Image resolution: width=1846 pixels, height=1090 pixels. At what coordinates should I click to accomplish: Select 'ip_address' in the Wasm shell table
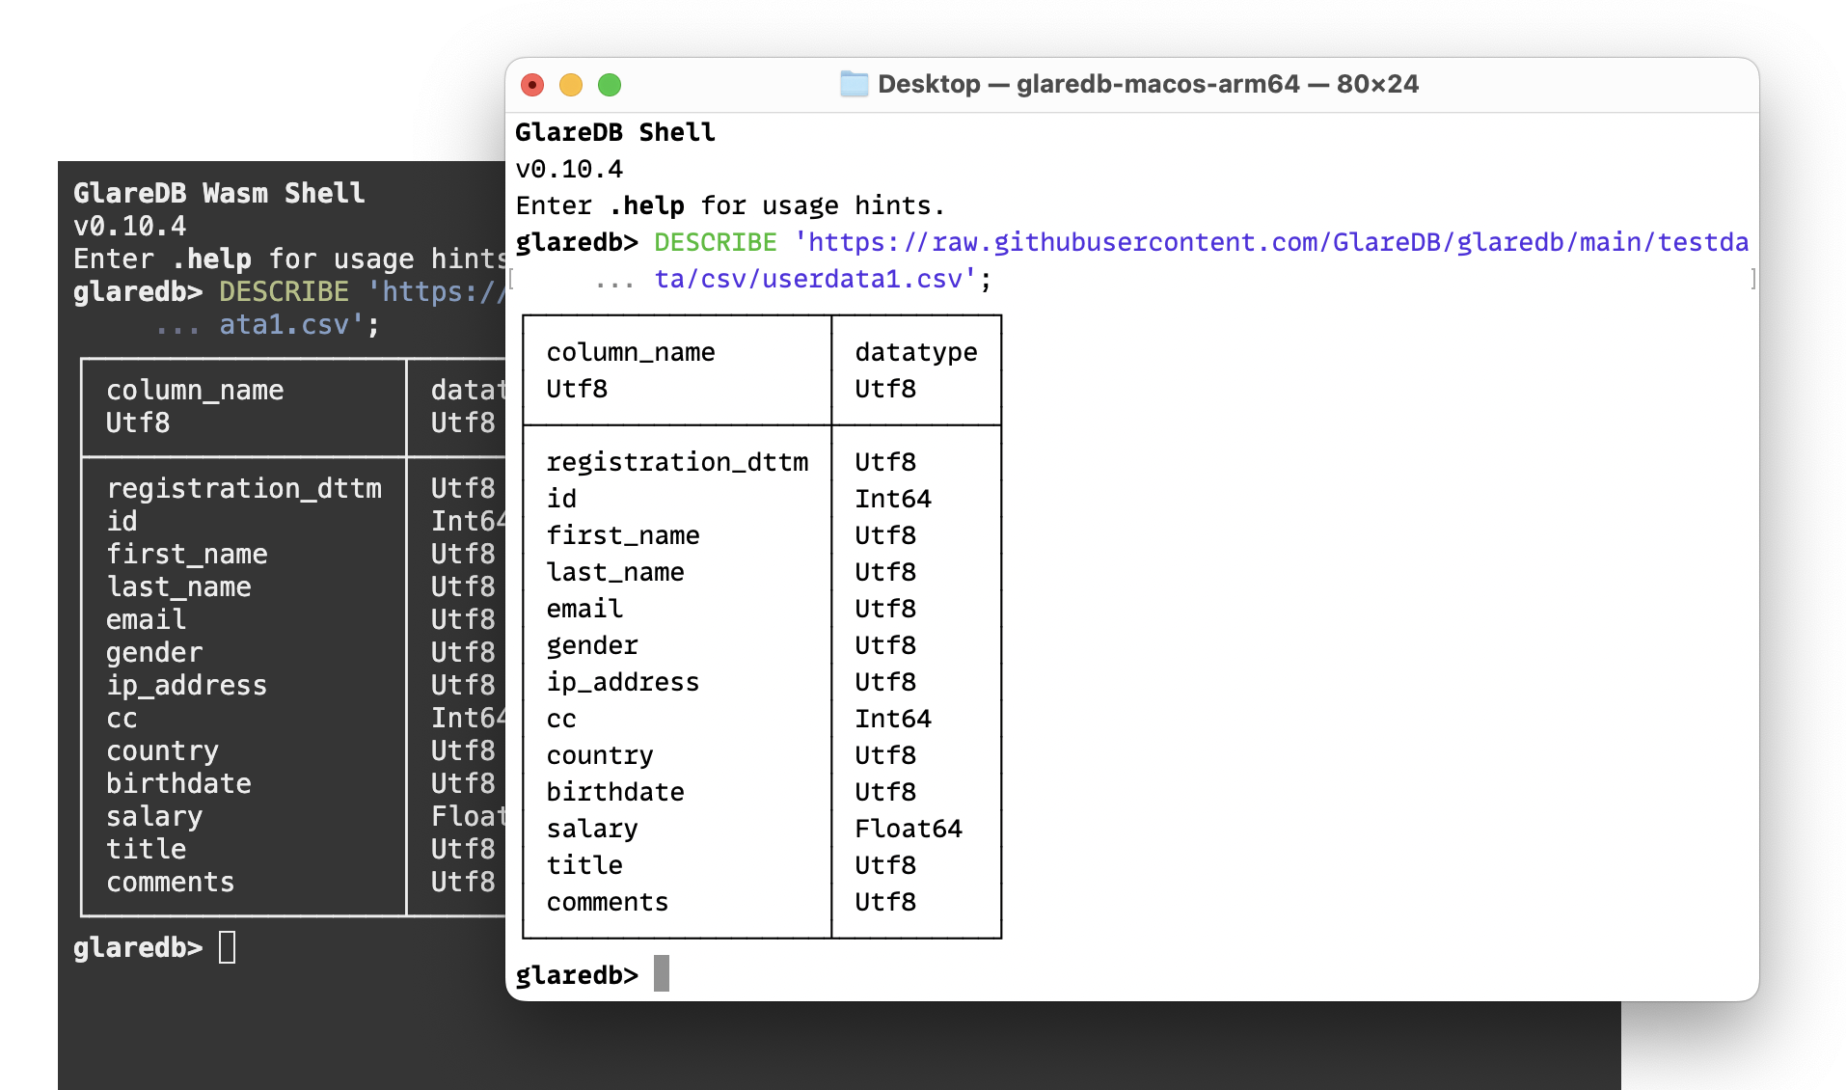pyautogui.click(x=187, y=685)
